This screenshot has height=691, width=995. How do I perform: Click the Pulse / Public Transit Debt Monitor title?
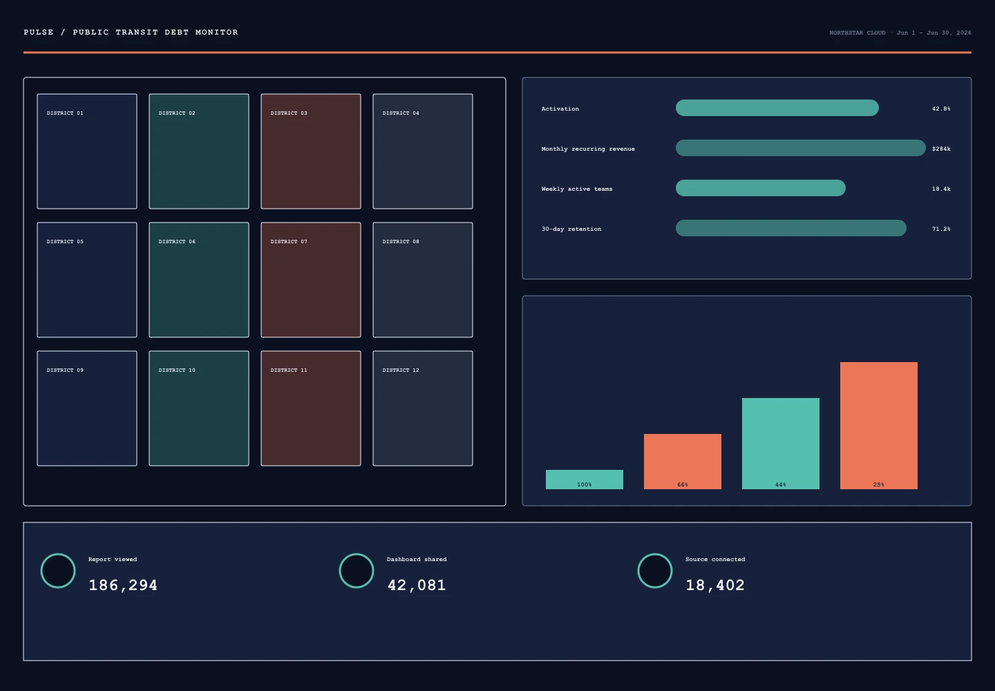[131, 32]
